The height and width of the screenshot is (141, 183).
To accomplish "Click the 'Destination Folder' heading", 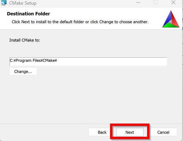I will [x=29, y=14].
